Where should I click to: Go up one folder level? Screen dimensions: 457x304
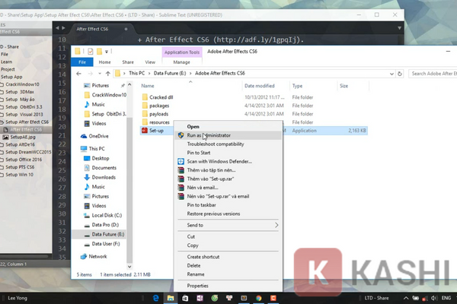click(x=108, y=74)
